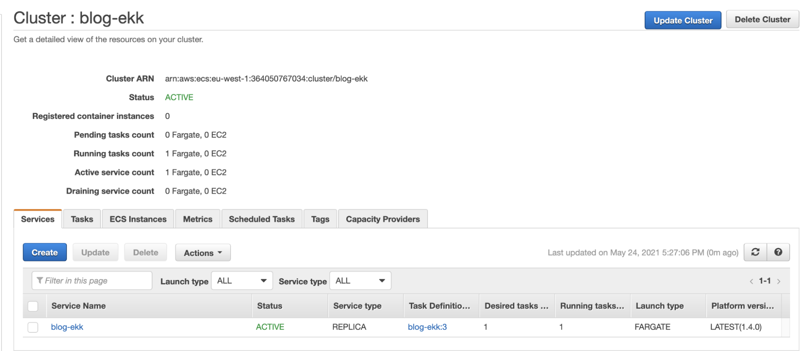Click the Delete Cluster button
Screen dimensions: 807x351
pos(762,19)
